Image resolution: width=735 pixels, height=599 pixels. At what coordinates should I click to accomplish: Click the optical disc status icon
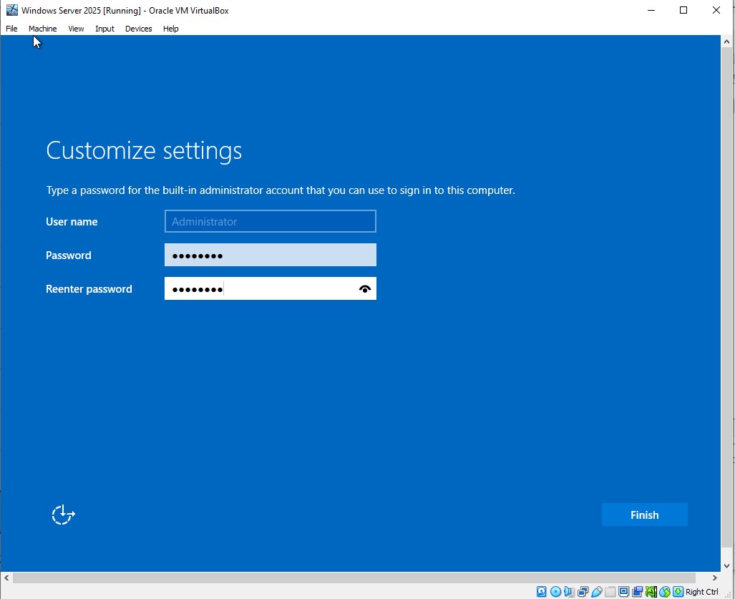pyautogui.click(x=555, y=592)
